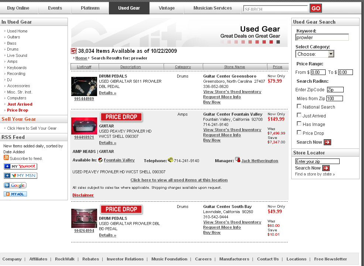364x266 pixels.
Task: Click the Used Gear Search Now arrow icon
Action: pos(327,142)
